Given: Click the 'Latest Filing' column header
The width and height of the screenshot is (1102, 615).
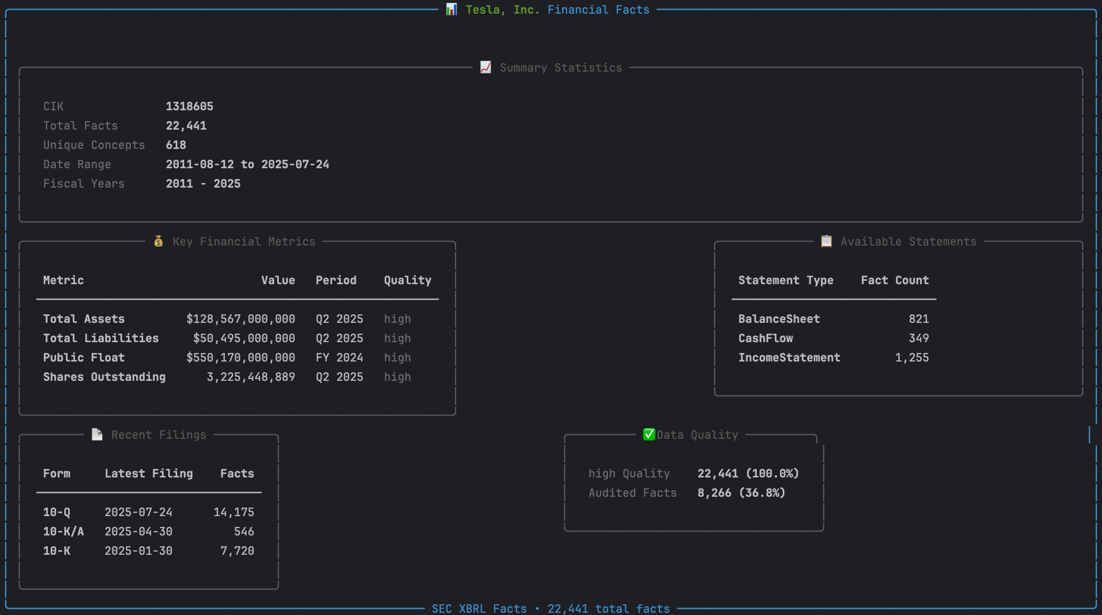Looking at the screenshot, I should pyautogui.click(x=149, y=473).
